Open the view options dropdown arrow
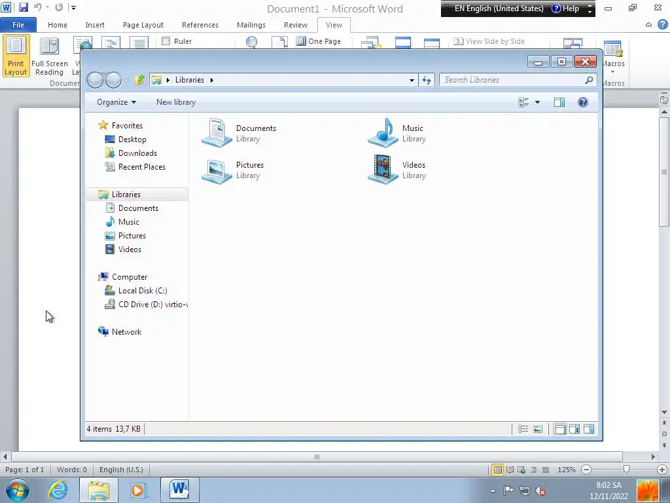The width and height of the screenshot is (670, 503). [x=538, y=102]
